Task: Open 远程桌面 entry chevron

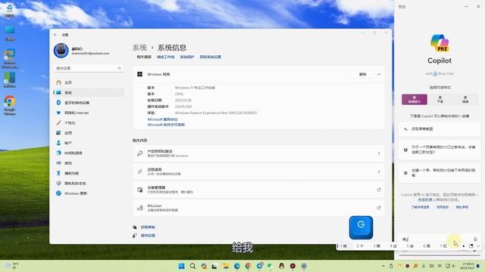Action: 379,172
